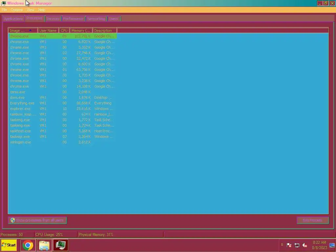Viewport: 336px width, 252px height.
Task: Open the Performance tab
Action: click(73, 19)
